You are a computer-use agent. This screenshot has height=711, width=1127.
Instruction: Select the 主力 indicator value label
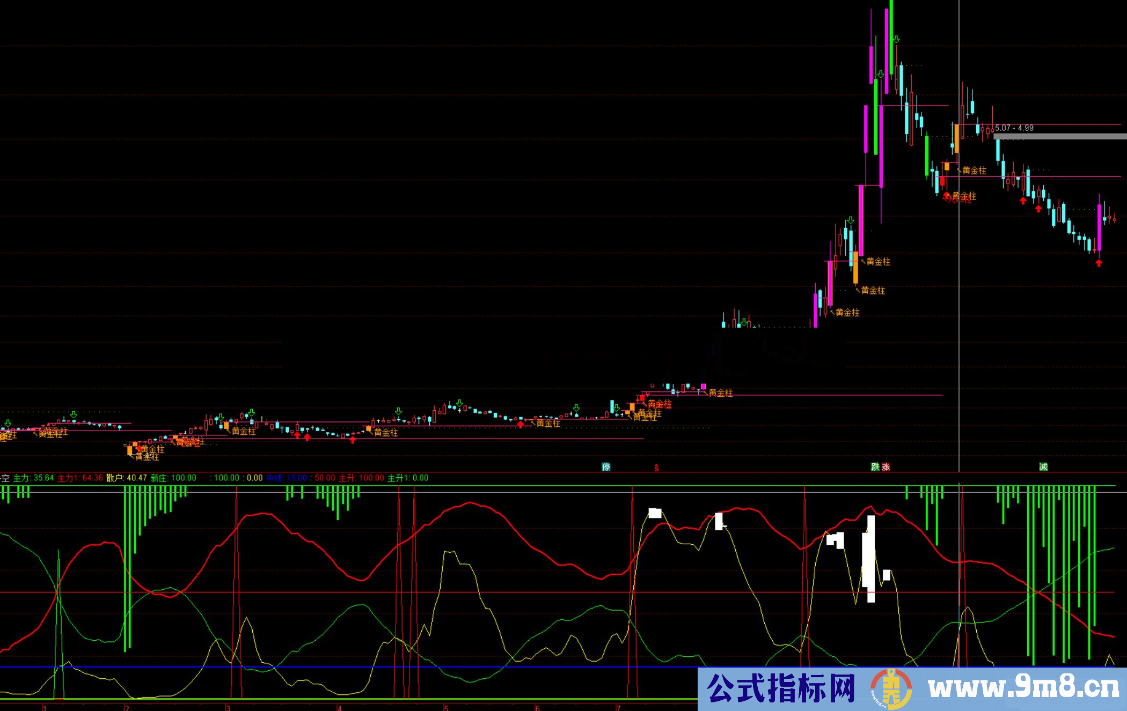33,478
